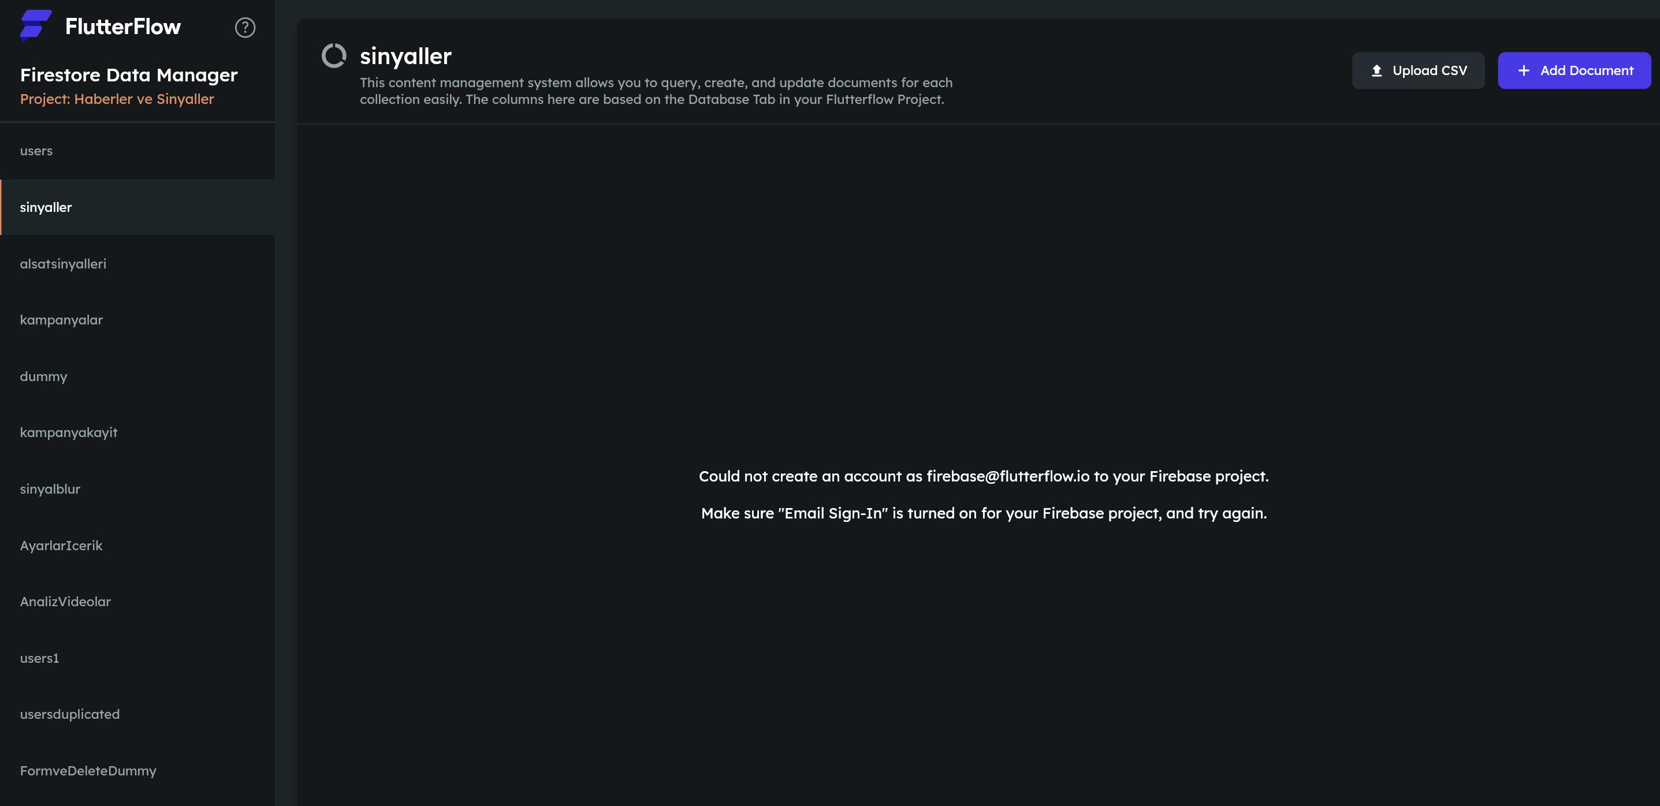Click the plus icon on Add Document
Screen dimensions: 1660x806
(1523, 70)
